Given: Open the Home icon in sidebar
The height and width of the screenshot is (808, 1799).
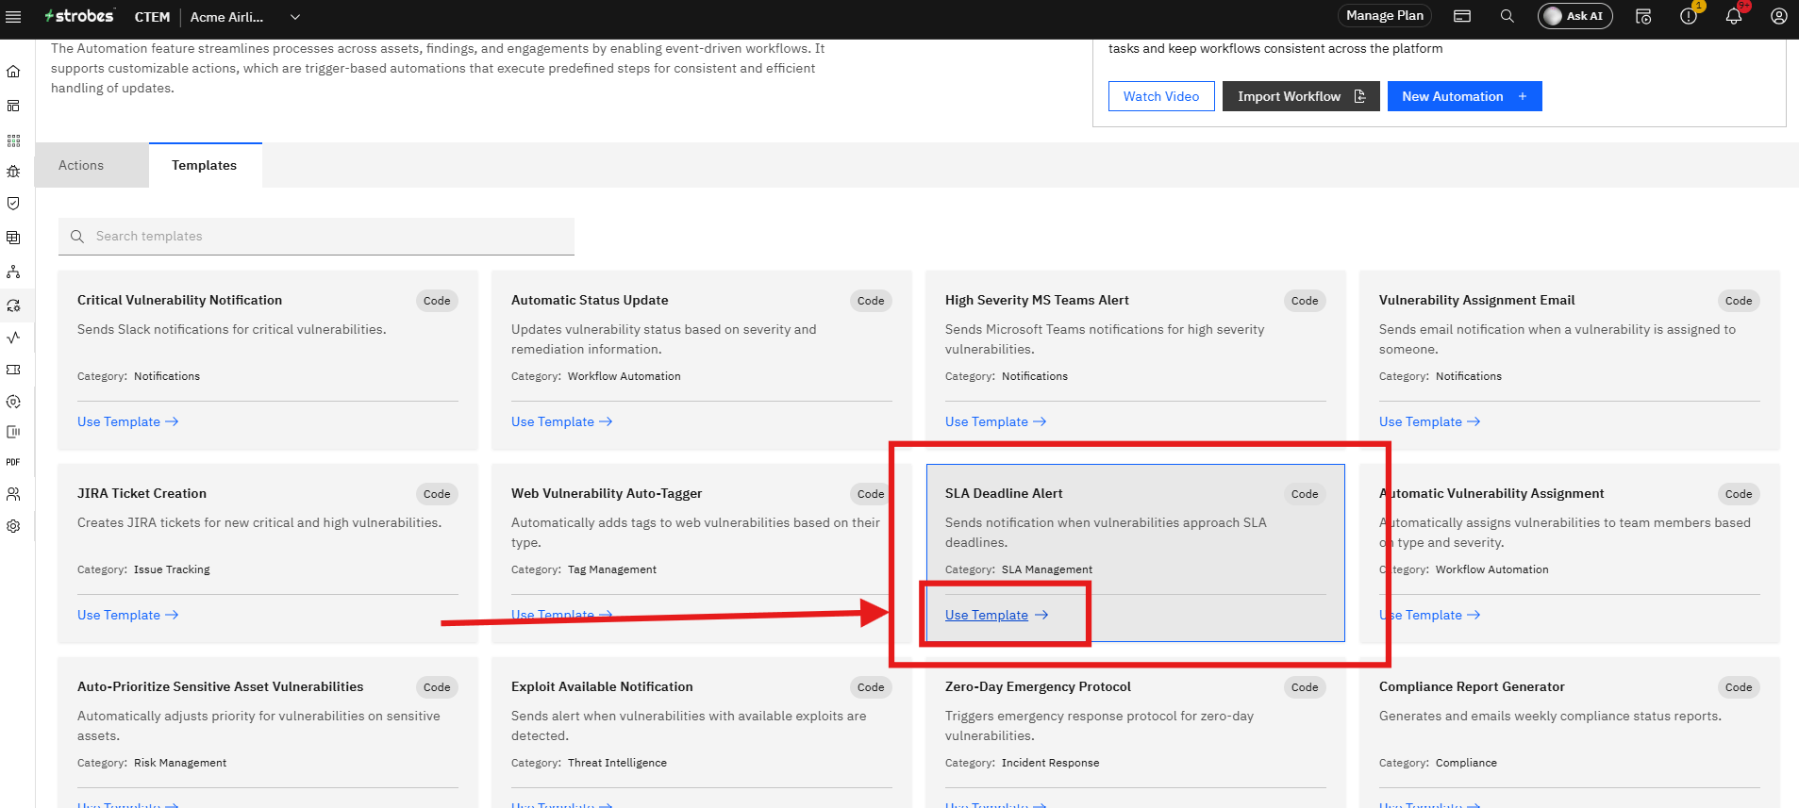Looking at the screenshot, I should coord(13,72).
